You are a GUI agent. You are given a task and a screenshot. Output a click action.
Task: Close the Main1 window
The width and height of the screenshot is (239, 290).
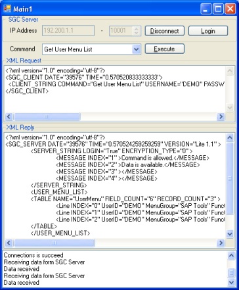pos(230,9)
